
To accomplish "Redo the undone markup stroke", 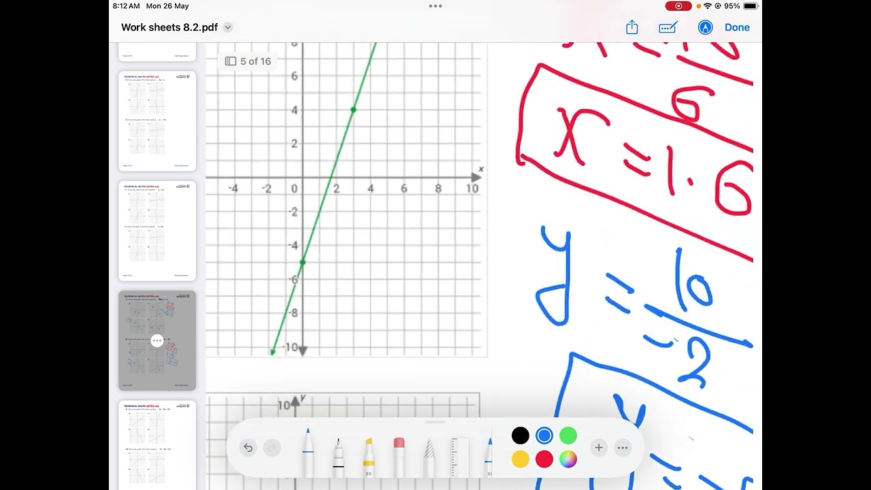I will 271,448.
